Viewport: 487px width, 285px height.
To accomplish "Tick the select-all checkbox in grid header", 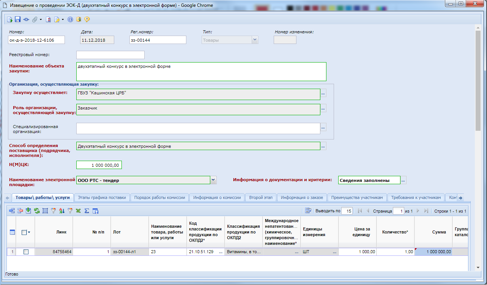I will [x=24, y=233].
